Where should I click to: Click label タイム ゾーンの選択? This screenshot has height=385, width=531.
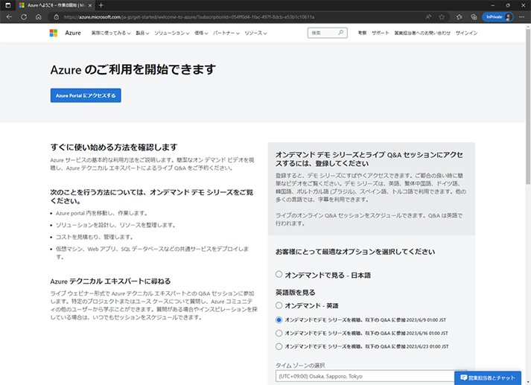click(300, 366)
